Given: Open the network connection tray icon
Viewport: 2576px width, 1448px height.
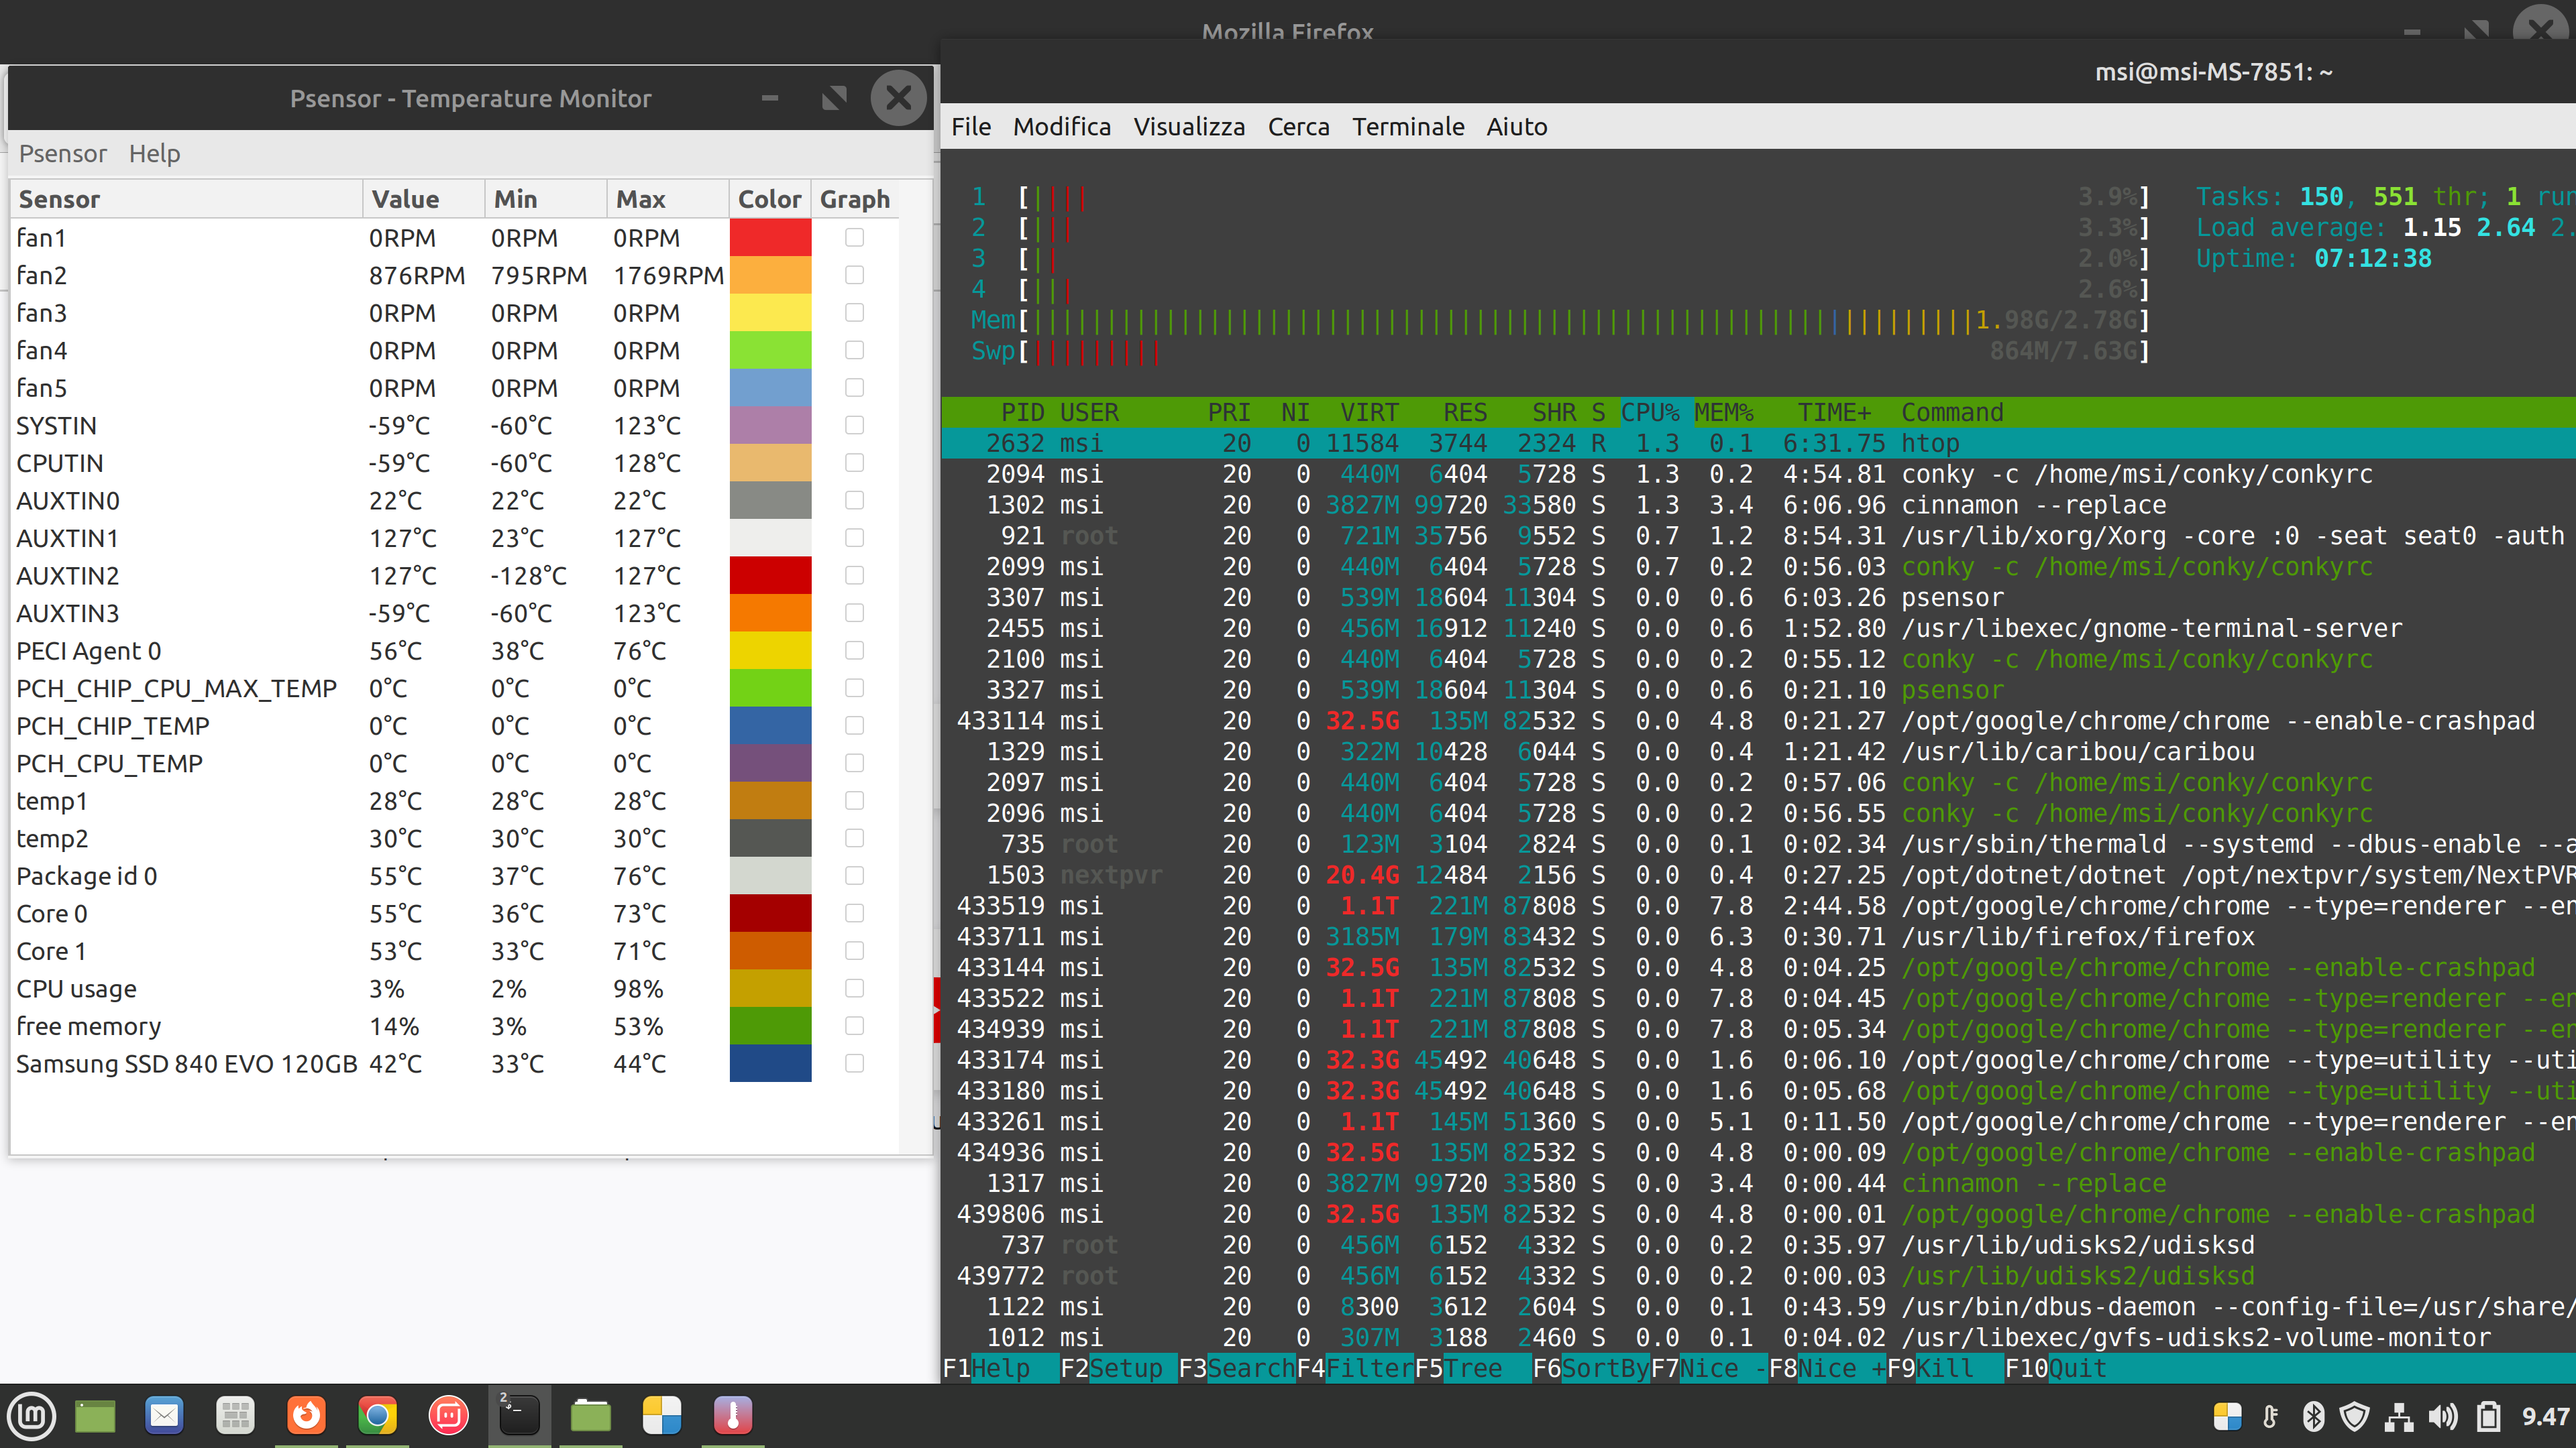Looking at the screenshot, I should [2399, 1416].
